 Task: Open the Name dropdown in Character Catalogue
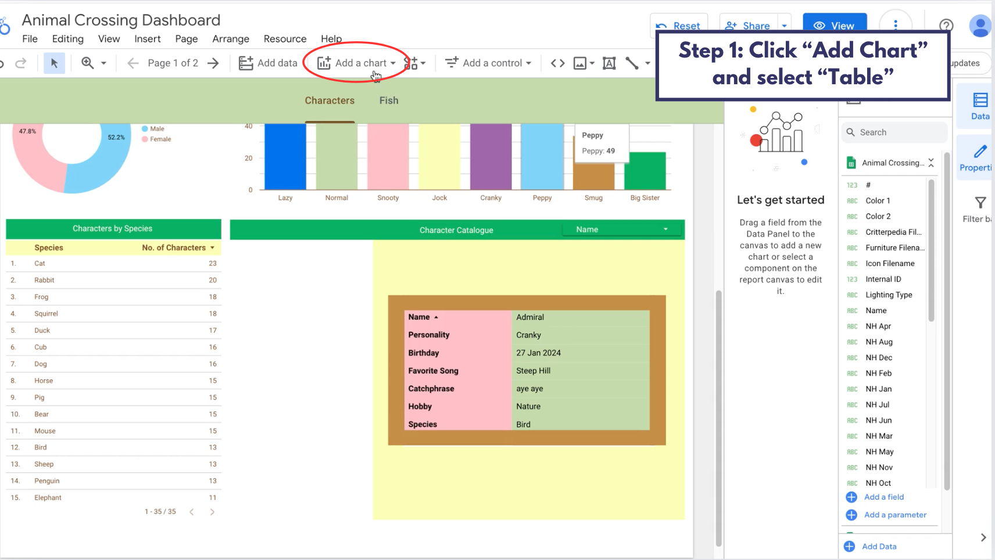point(622,229)
